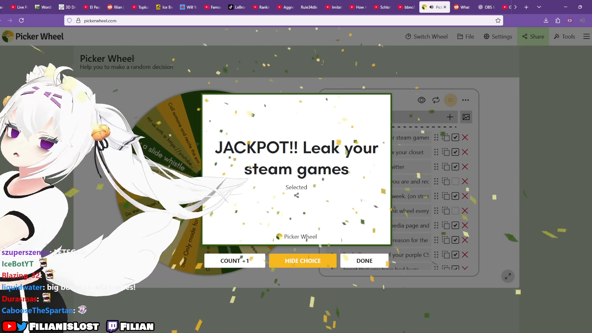Open browser downloads icon
The height and width of the screenshot is (333, 592).
click(x=546, y=20)
